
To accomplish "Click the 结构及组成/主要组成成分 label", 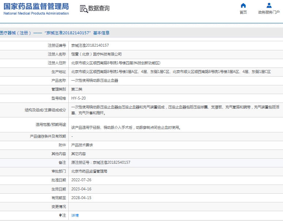I will click(x=45, y=110).
